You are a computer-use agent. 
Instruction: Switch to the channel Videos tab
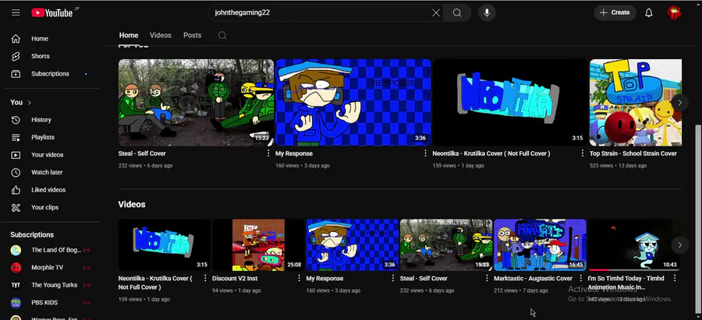160,35
